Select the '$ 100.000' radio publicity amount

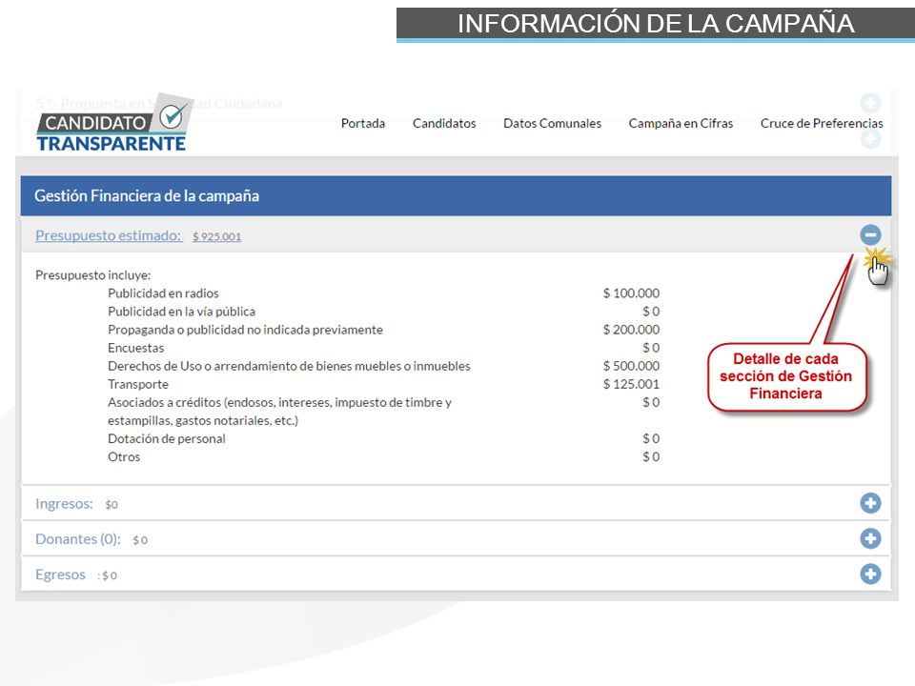click(x=631, y=293)
